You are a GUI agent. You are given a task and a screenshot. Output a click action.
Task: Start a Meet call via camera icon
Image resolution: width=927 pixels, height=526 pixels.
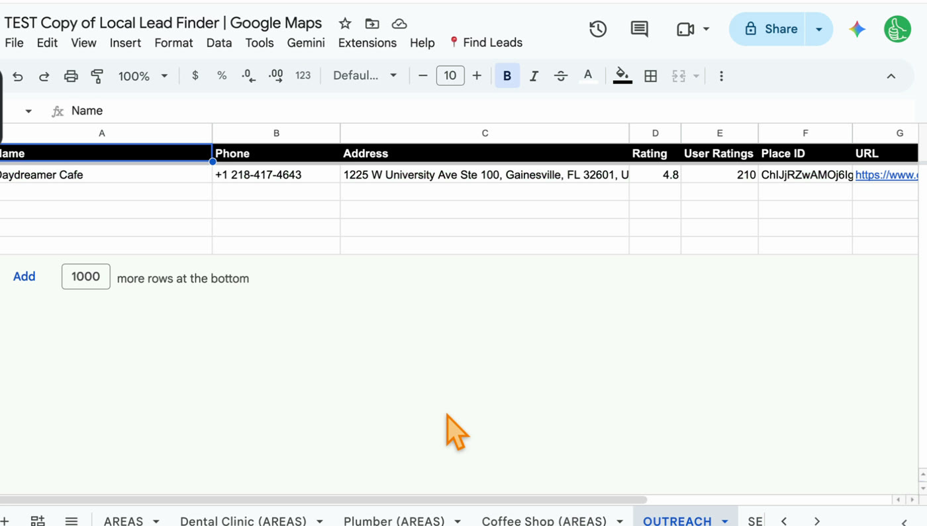tap(685, 29)
